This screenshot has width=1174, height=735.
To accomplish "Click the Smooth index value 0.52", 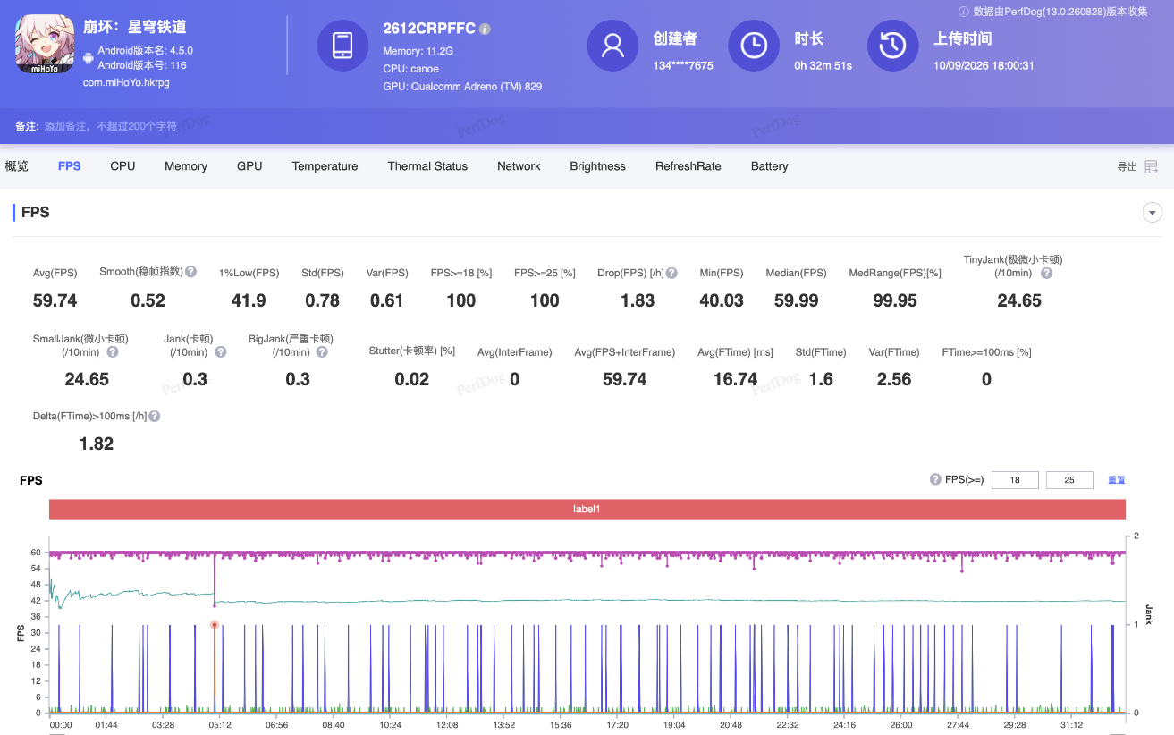I will point(148,300).
